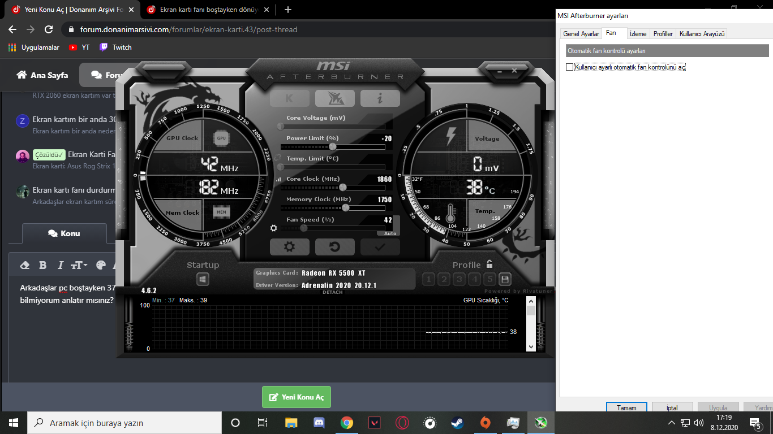This screenshot has width=773, height=434.
Task: Click the monitoring graph scroll up arrow
Action: (531, 301)
